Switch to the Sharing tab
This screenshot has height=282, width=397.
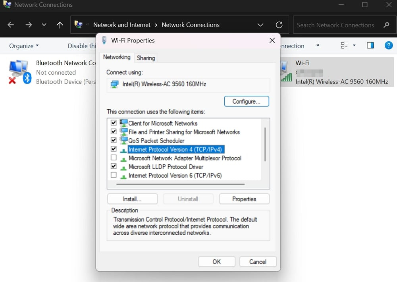point(145,58)
